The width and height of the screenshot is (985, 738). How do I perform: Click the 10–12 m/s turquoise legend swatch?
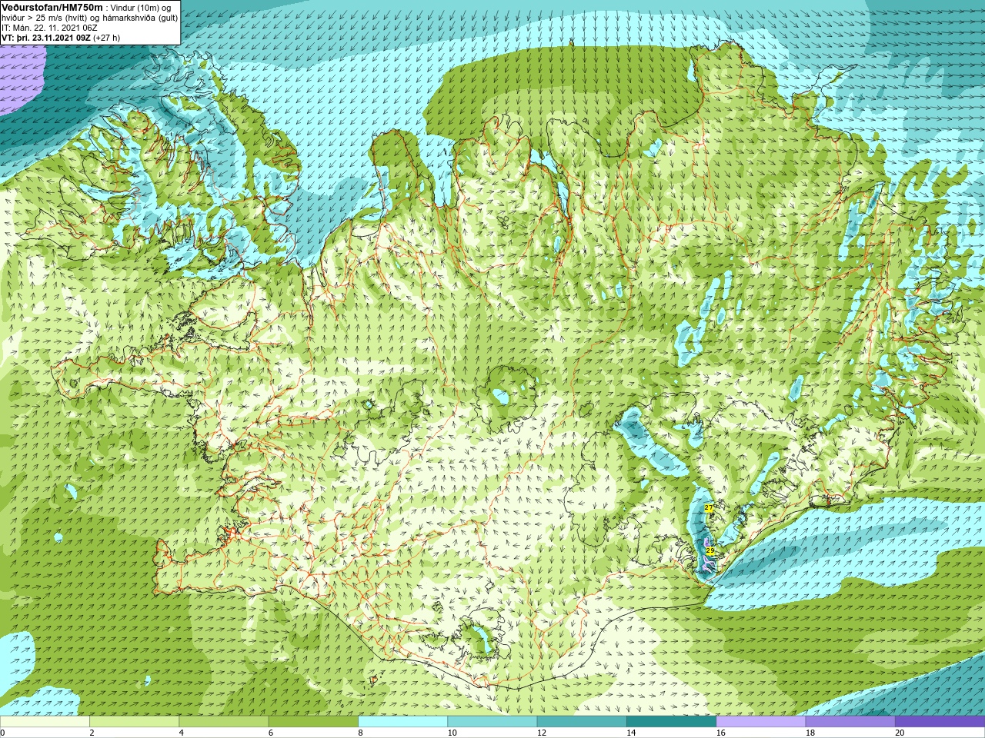click(492, 722)
